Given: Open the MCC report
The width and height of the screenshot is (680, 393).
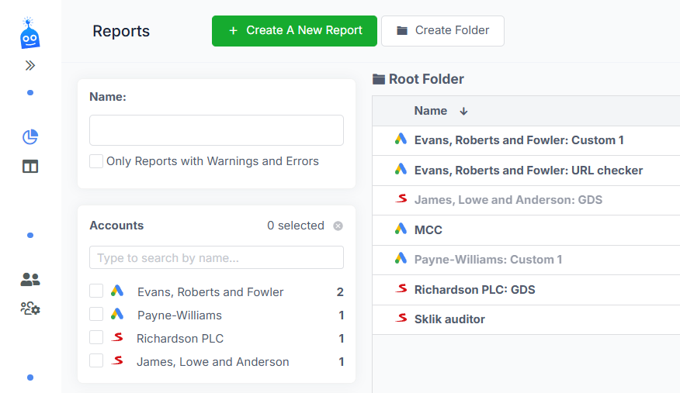Looking at the screenshot, I should pos(428,229).
